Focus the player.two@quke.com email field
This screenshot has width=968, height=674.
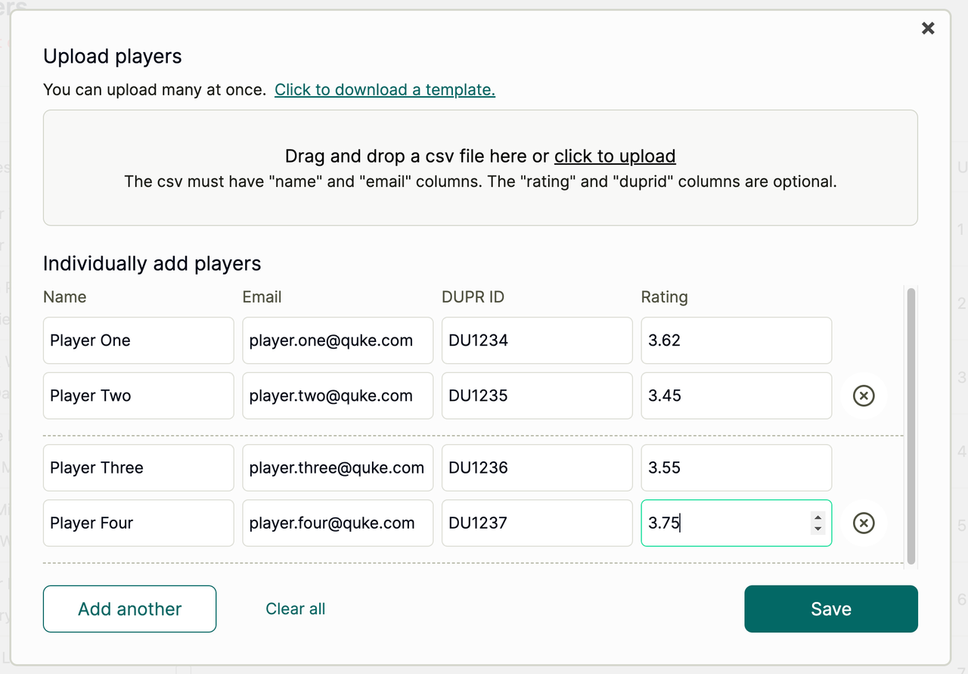click(x=337, y=396)
